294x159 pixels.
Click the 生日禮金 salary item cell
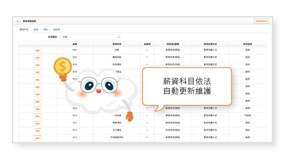point(117,130)
